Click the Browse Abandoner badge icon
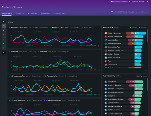151x116 pixels. point(106,37)
